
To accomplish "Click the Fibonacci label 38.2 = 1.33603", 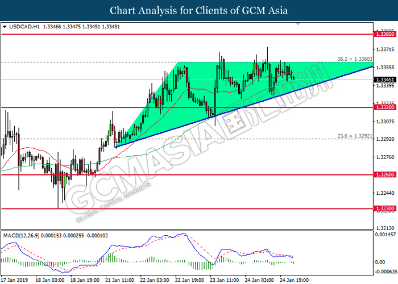I will tap(355, 59).
